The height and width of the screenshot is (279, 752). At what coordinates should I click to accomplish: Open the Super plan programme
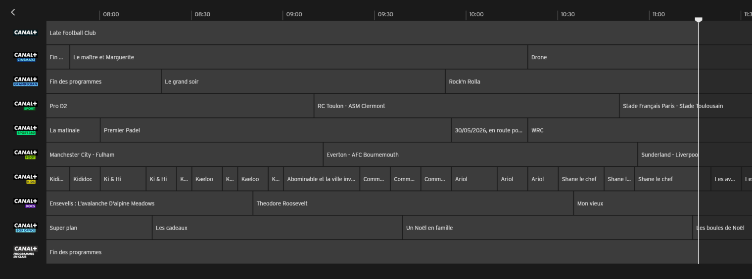pyautogui.click(x=99, y=228)
